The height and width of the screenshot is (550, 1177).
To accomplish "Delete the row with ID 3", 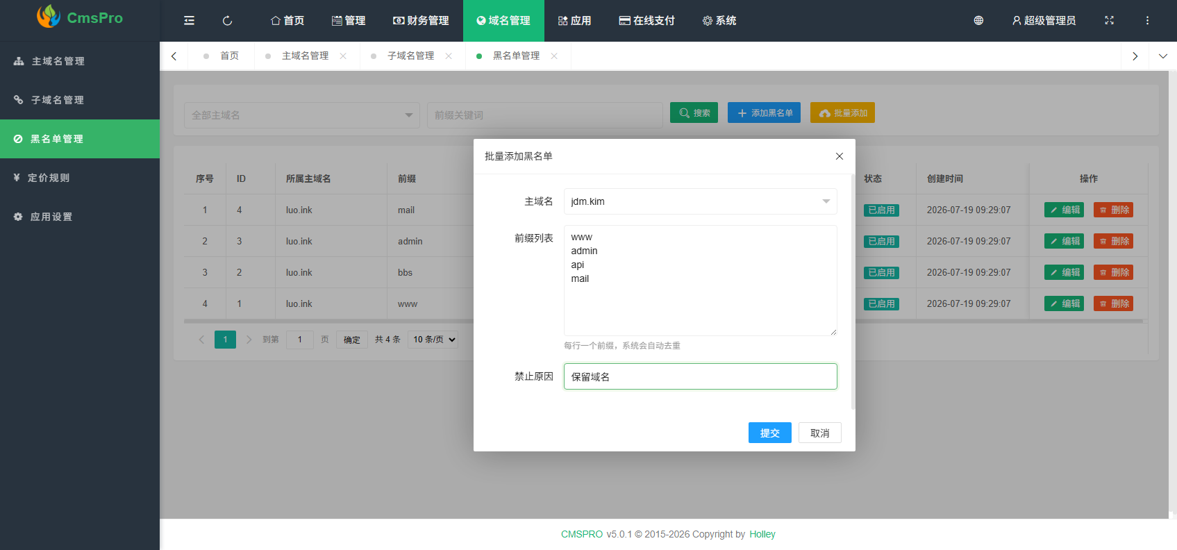I will (1113, 241).
